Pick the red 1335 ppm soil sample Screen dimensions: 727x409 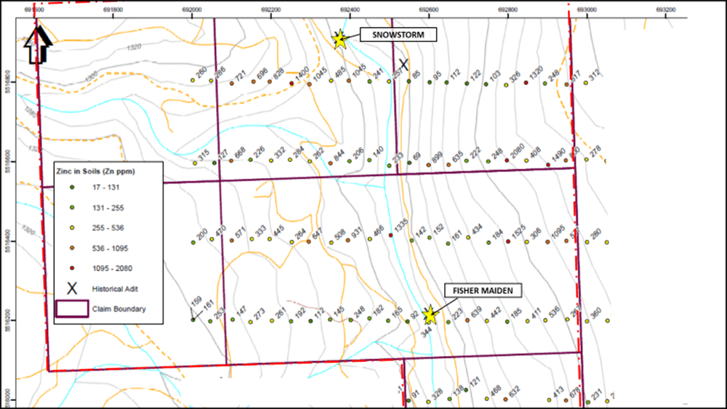[389, 235]
